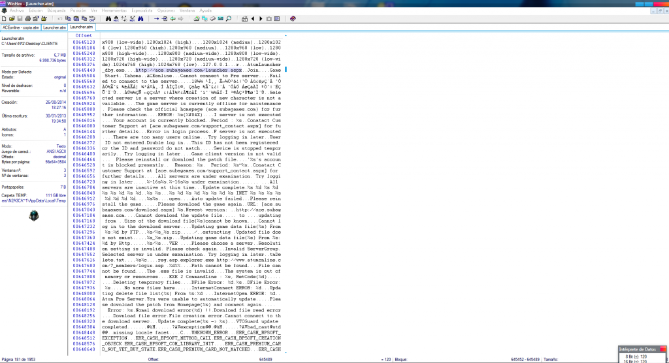This screenshot has width=669, height=363.
Task: Click the New file icon in toolbar
Action: tap(4, 18)
